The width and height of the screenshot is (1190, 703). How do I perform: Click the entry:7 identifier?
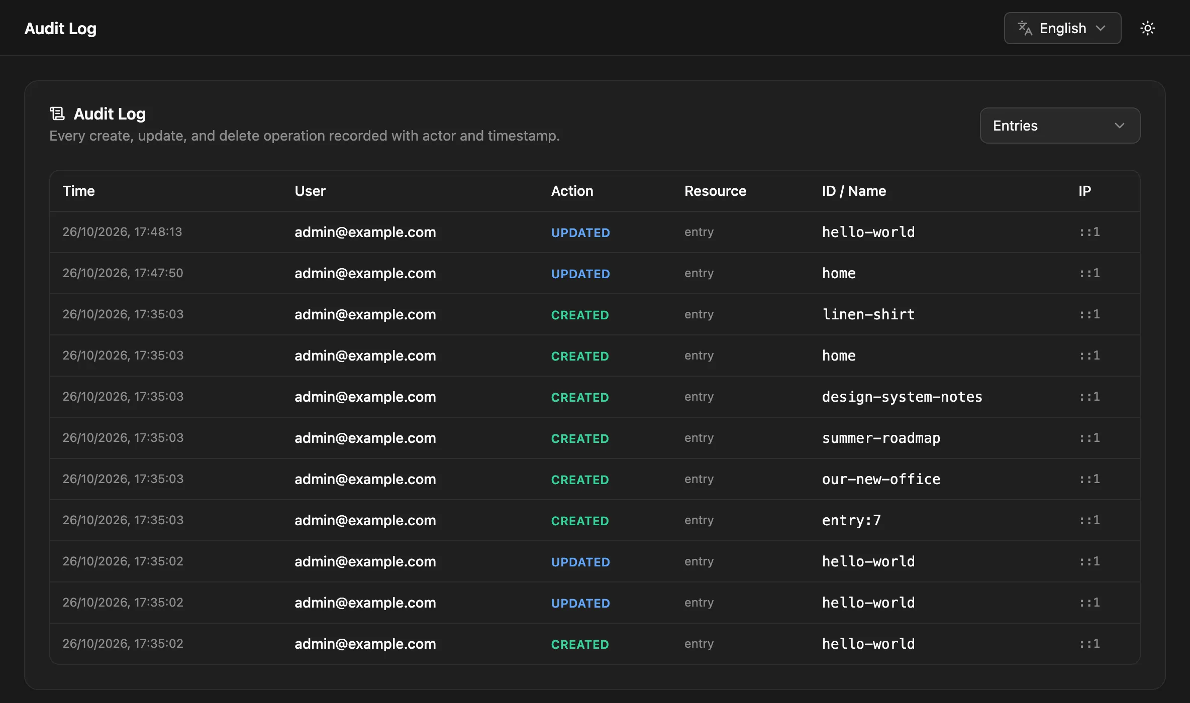[x=851, y=520]
